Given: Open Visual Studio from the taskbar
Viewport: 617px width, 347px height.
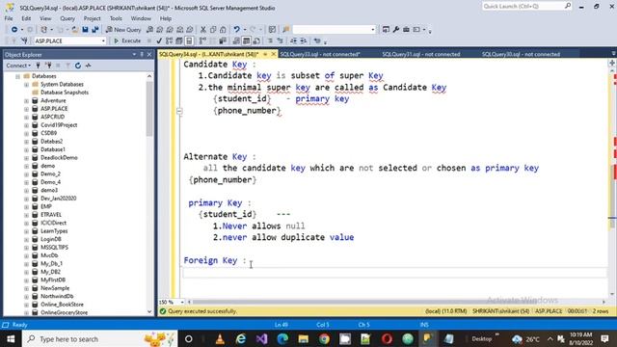Looking at the screenshot, I should [261, 338].
